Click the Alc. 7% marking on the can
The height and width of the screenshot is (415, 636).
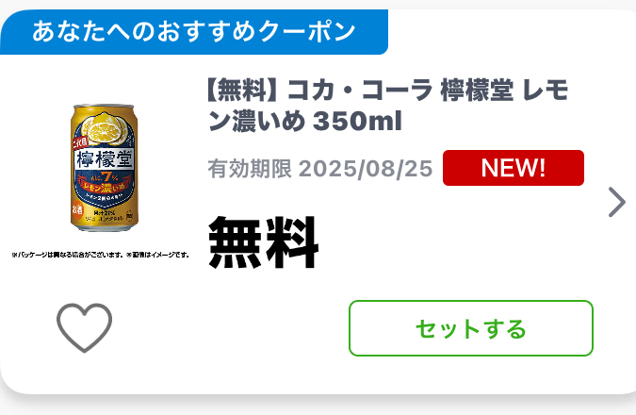(105, 177)
